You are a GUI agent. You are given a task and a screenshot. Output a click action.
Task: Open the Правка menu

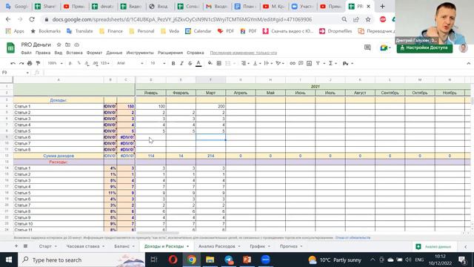pos(43,53)
